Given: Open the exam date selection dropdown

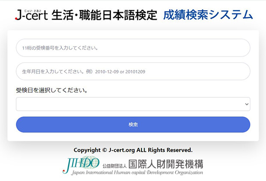Looking at the screenshot, I should point(133,104).
